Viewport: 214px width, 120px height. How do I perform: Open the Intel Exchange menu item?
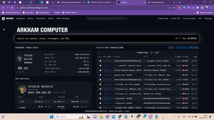click(x=63, y=19)
